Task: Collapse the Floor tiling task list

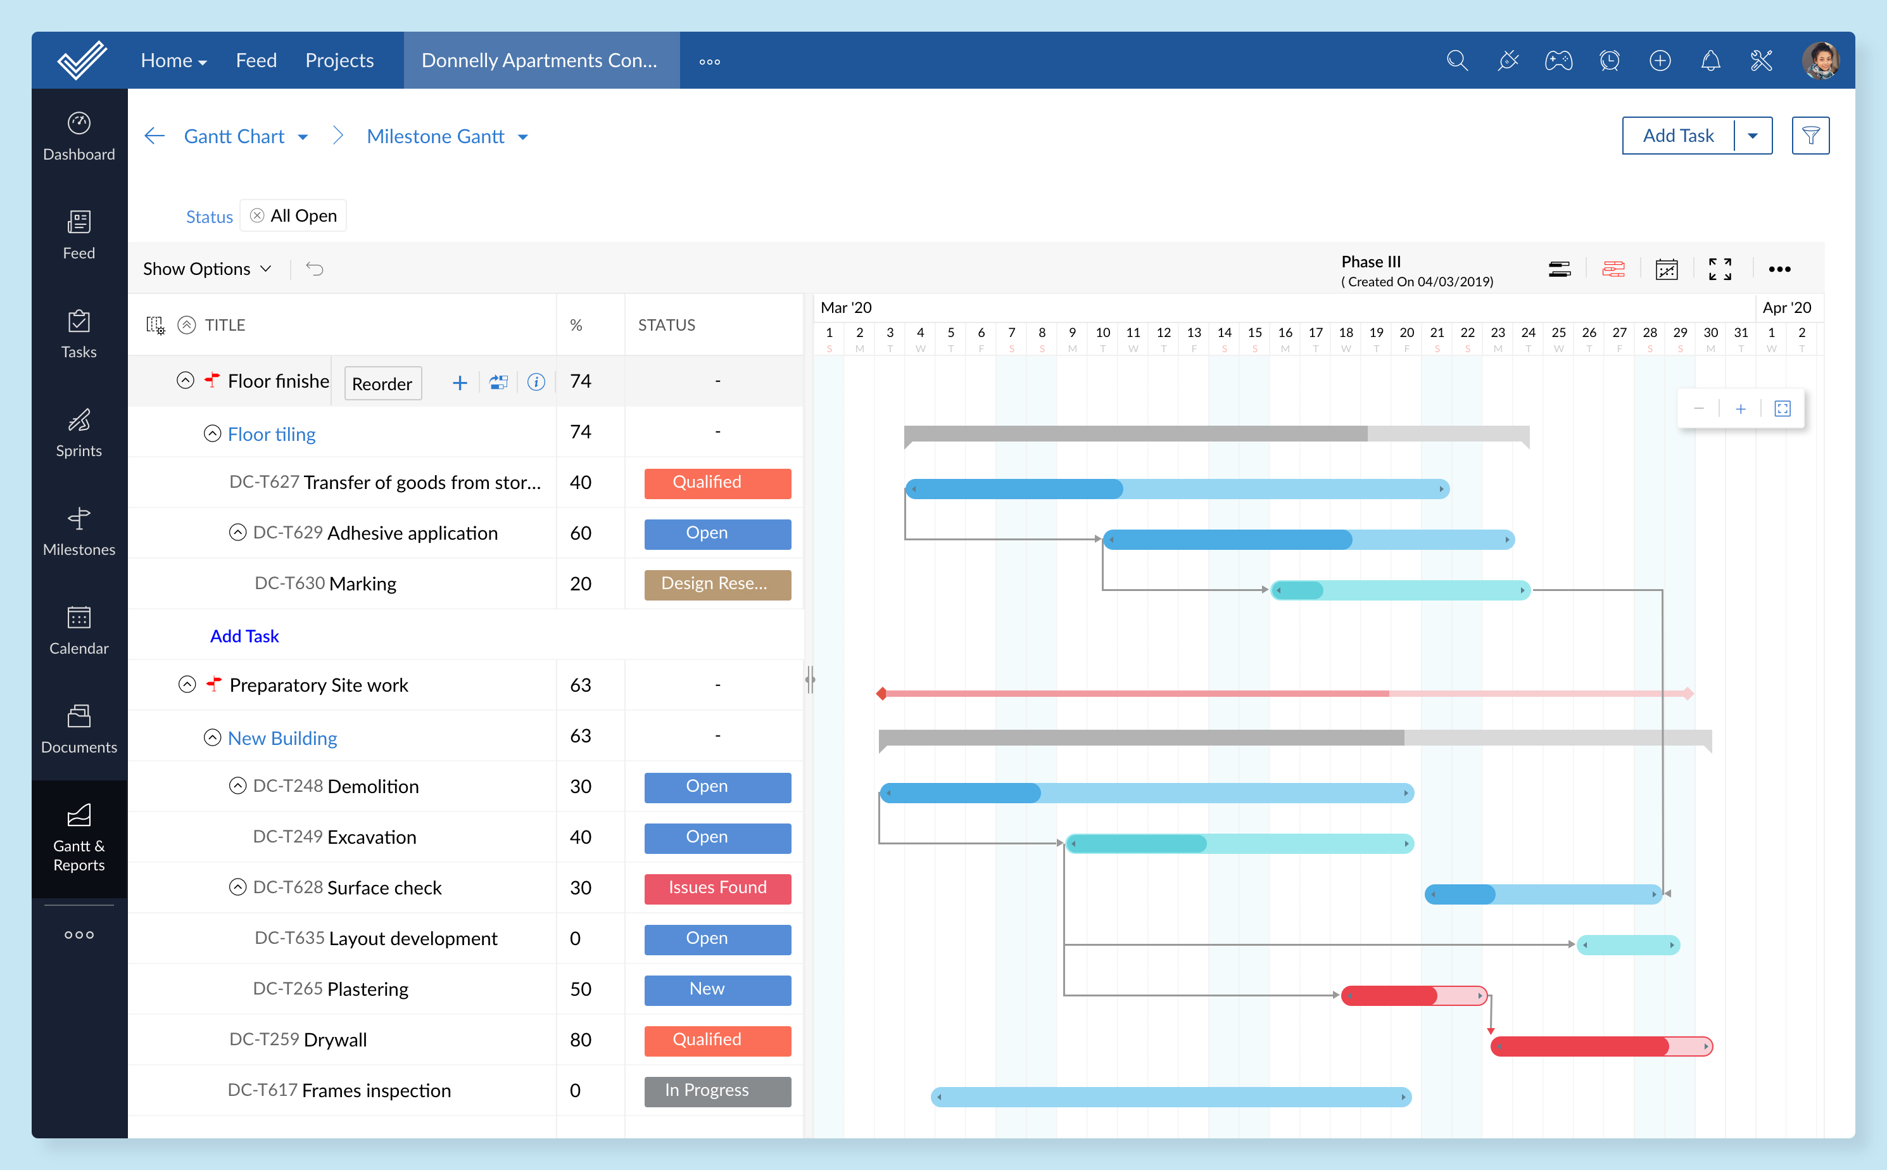Action: [x=213, y=434]
